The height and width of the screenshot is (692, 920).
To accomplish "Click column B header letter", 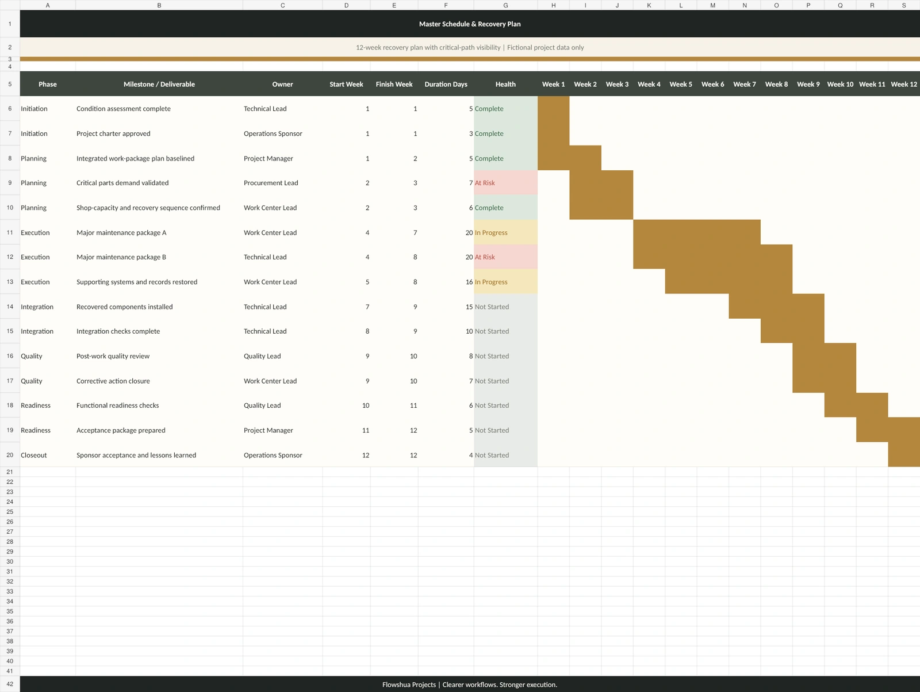I will tap(159, 5).
